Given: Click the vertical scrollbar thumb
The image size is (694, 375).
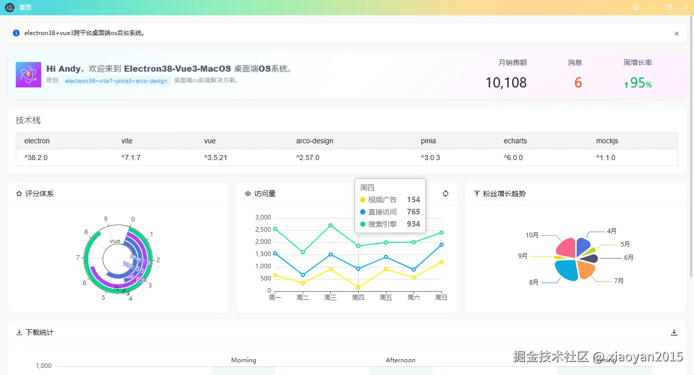Looking at the screenshot, I should 691,146.
